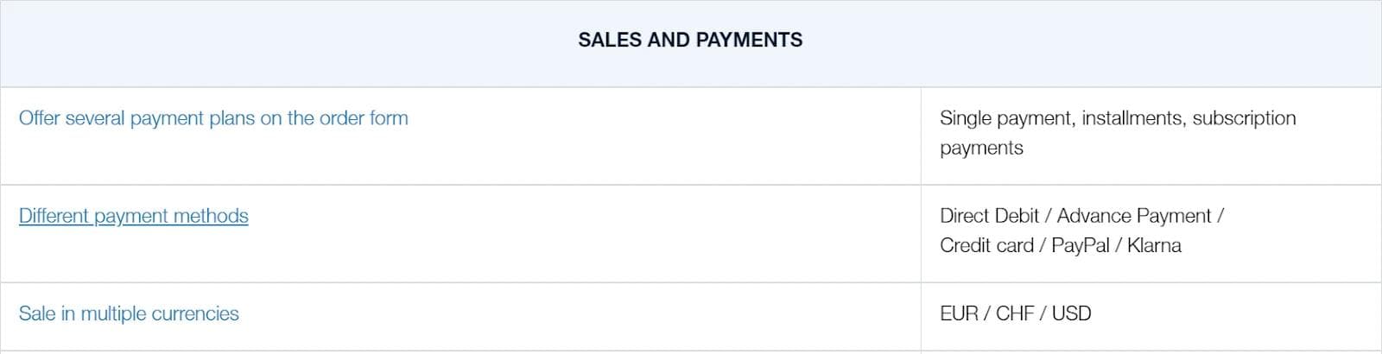Viewport: 1382px width, 354px height.
Task: Click the 'PayPal' text
Action: click(x=1080, y=245)
